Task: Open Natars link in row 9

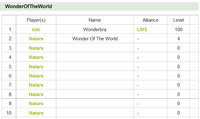Action: 36,104
